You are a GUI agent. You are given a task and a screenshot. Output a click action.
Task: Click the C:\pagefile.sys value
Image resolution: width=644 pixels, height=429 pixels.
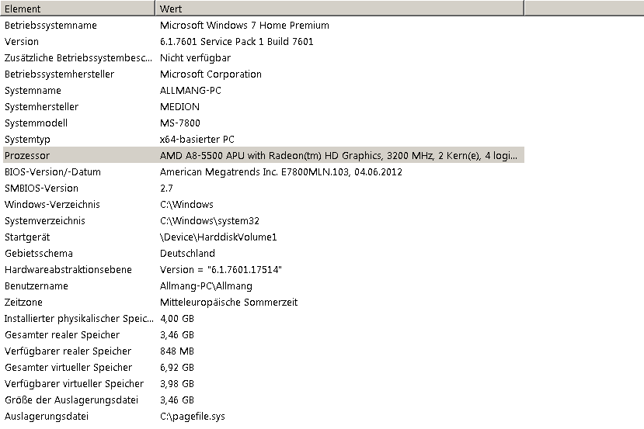tap(193, 417)
